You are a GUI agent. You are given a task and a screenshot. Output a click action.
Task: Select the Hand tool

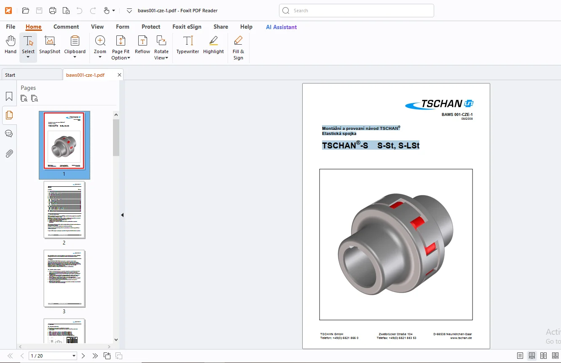[11, 45]
